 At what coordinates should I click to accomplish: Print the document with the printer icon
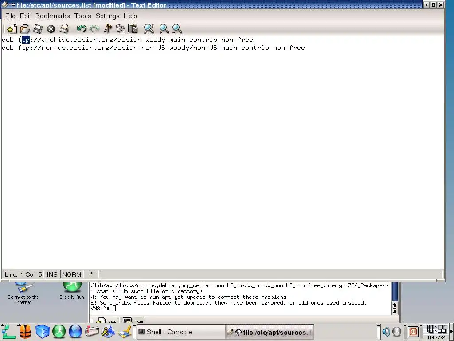point(64,29)
